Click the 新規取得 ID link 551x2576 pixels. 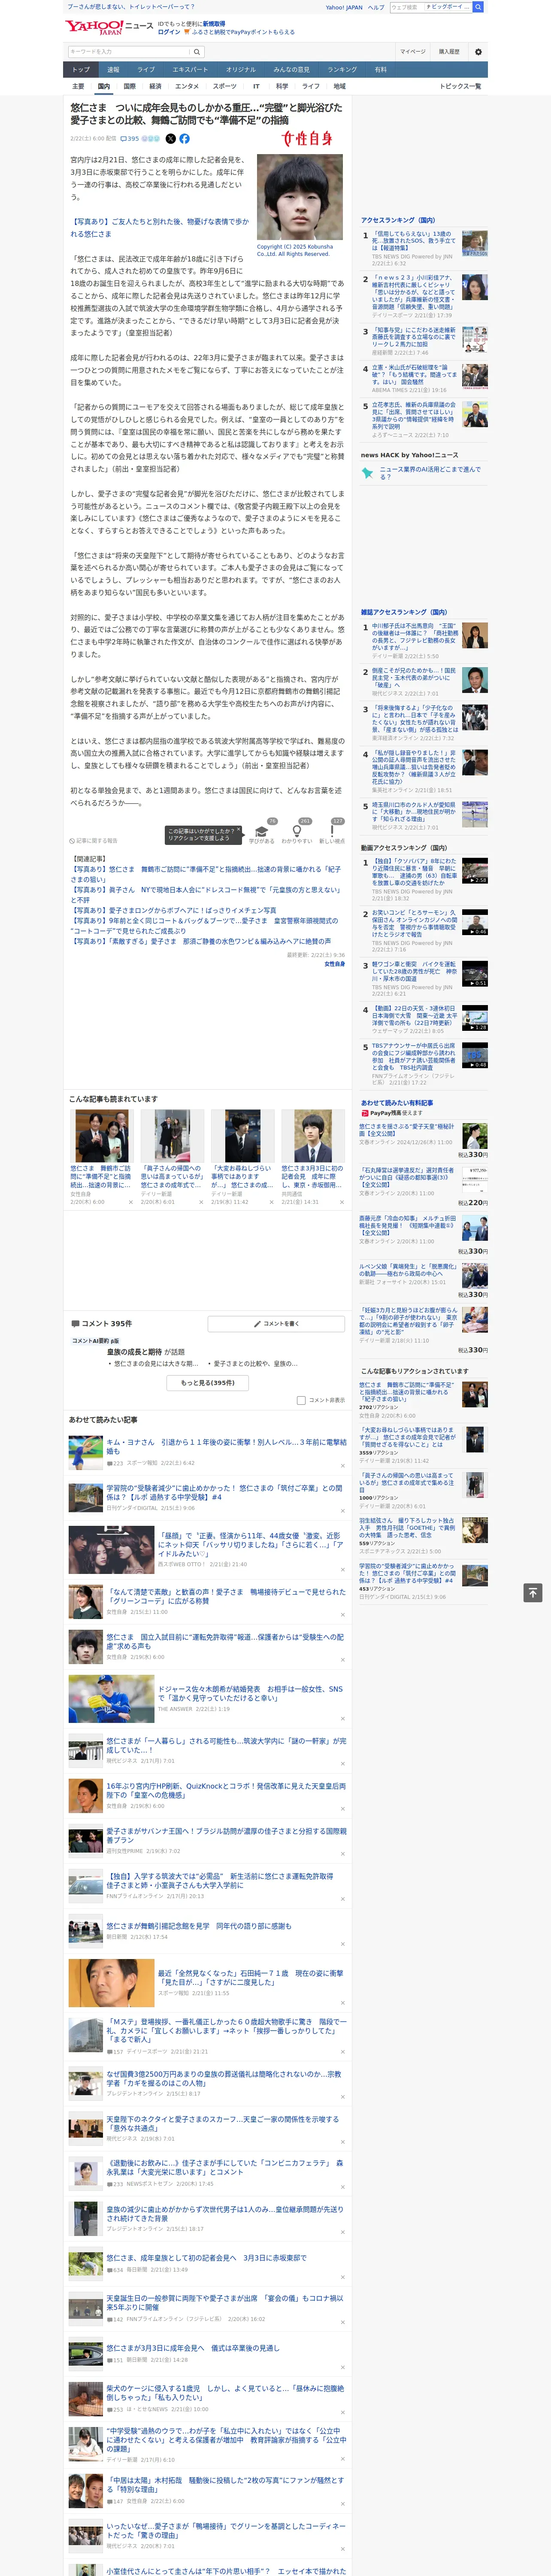point(214,23)
